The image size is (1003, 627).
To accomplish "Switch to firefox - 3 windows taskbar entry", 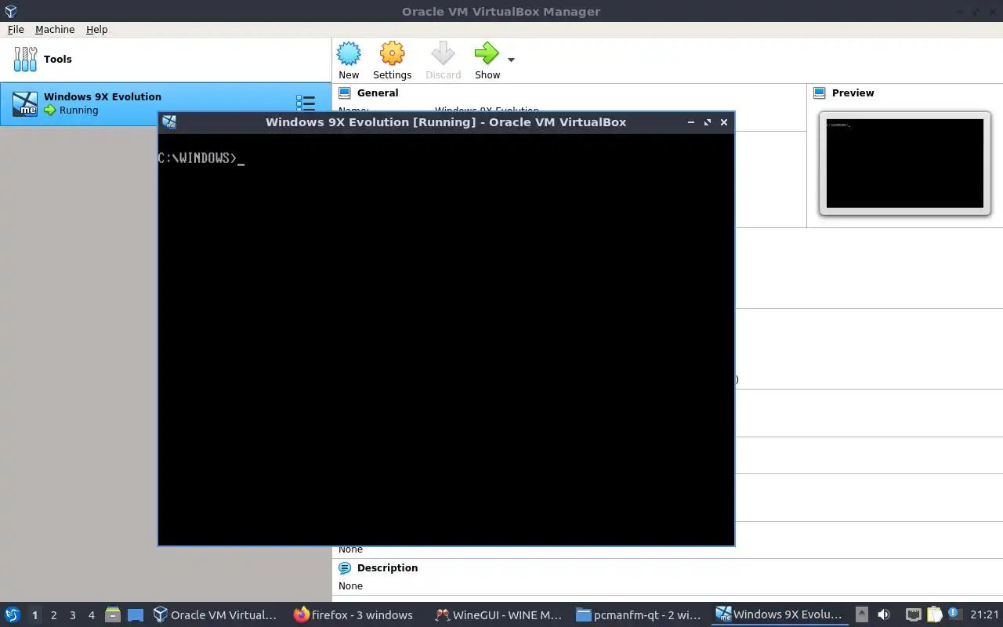I will (354, 615).
